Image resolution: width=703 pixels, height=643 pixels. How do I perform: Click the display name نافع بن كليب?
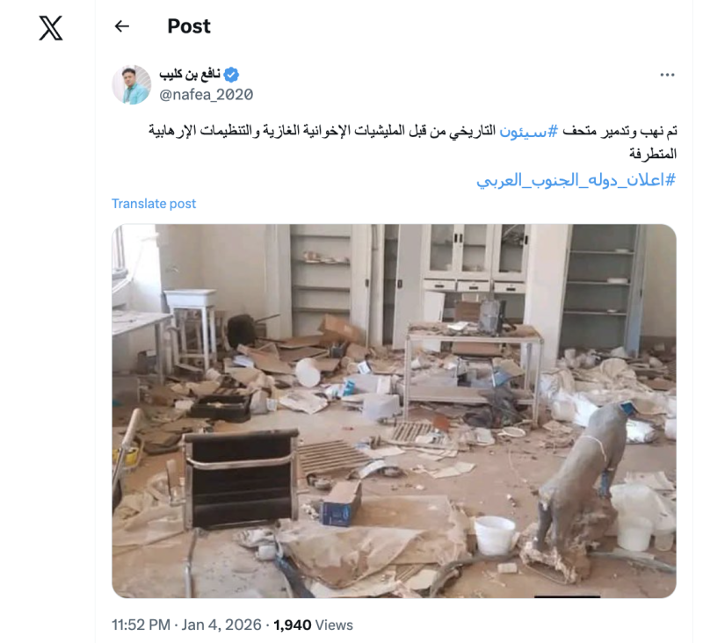click(x=190, y=75)
